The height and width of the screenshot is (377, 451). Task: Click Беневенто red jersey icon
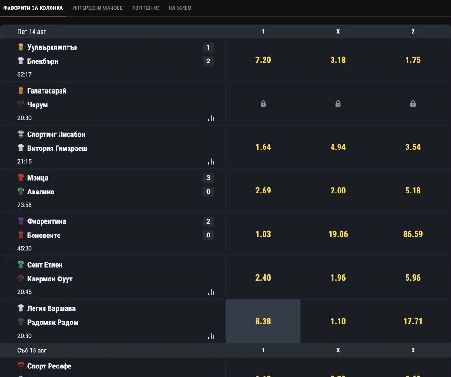[x=21, y=235]
